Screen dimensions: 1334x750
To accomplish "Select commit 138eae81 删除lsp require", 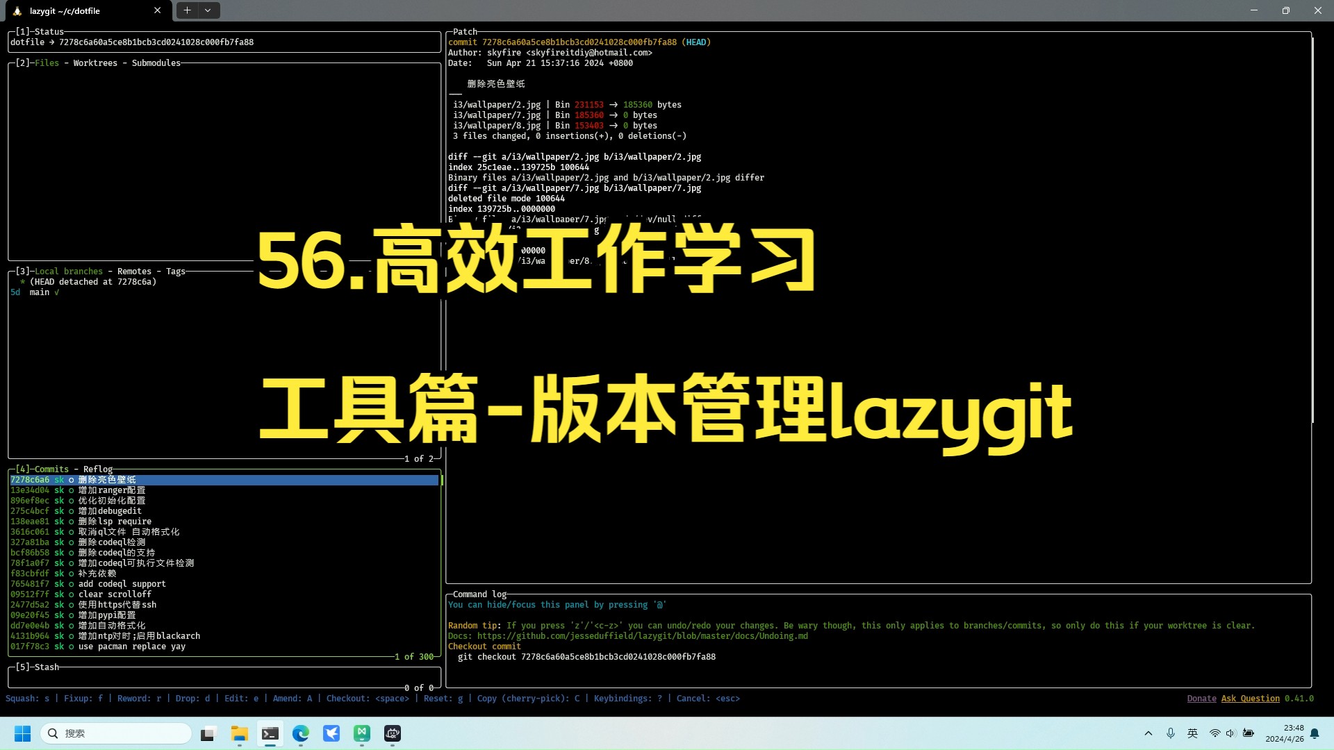I will pos(224,522).
